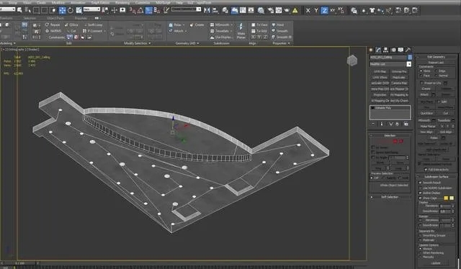Open the Selection ribbon tab
Viewport: 461px width, 269px height.
(x=30, y=18)
